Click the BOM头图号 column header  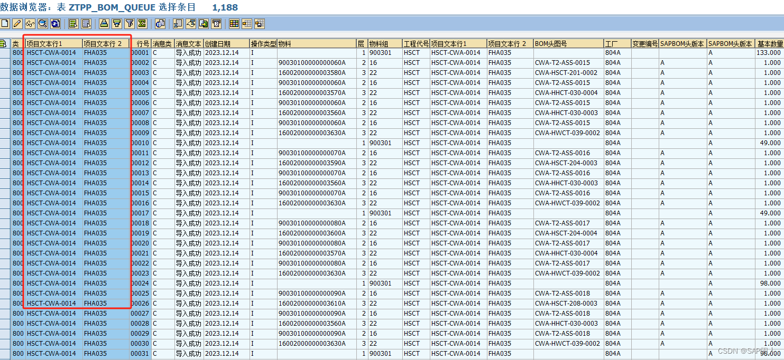568,43
